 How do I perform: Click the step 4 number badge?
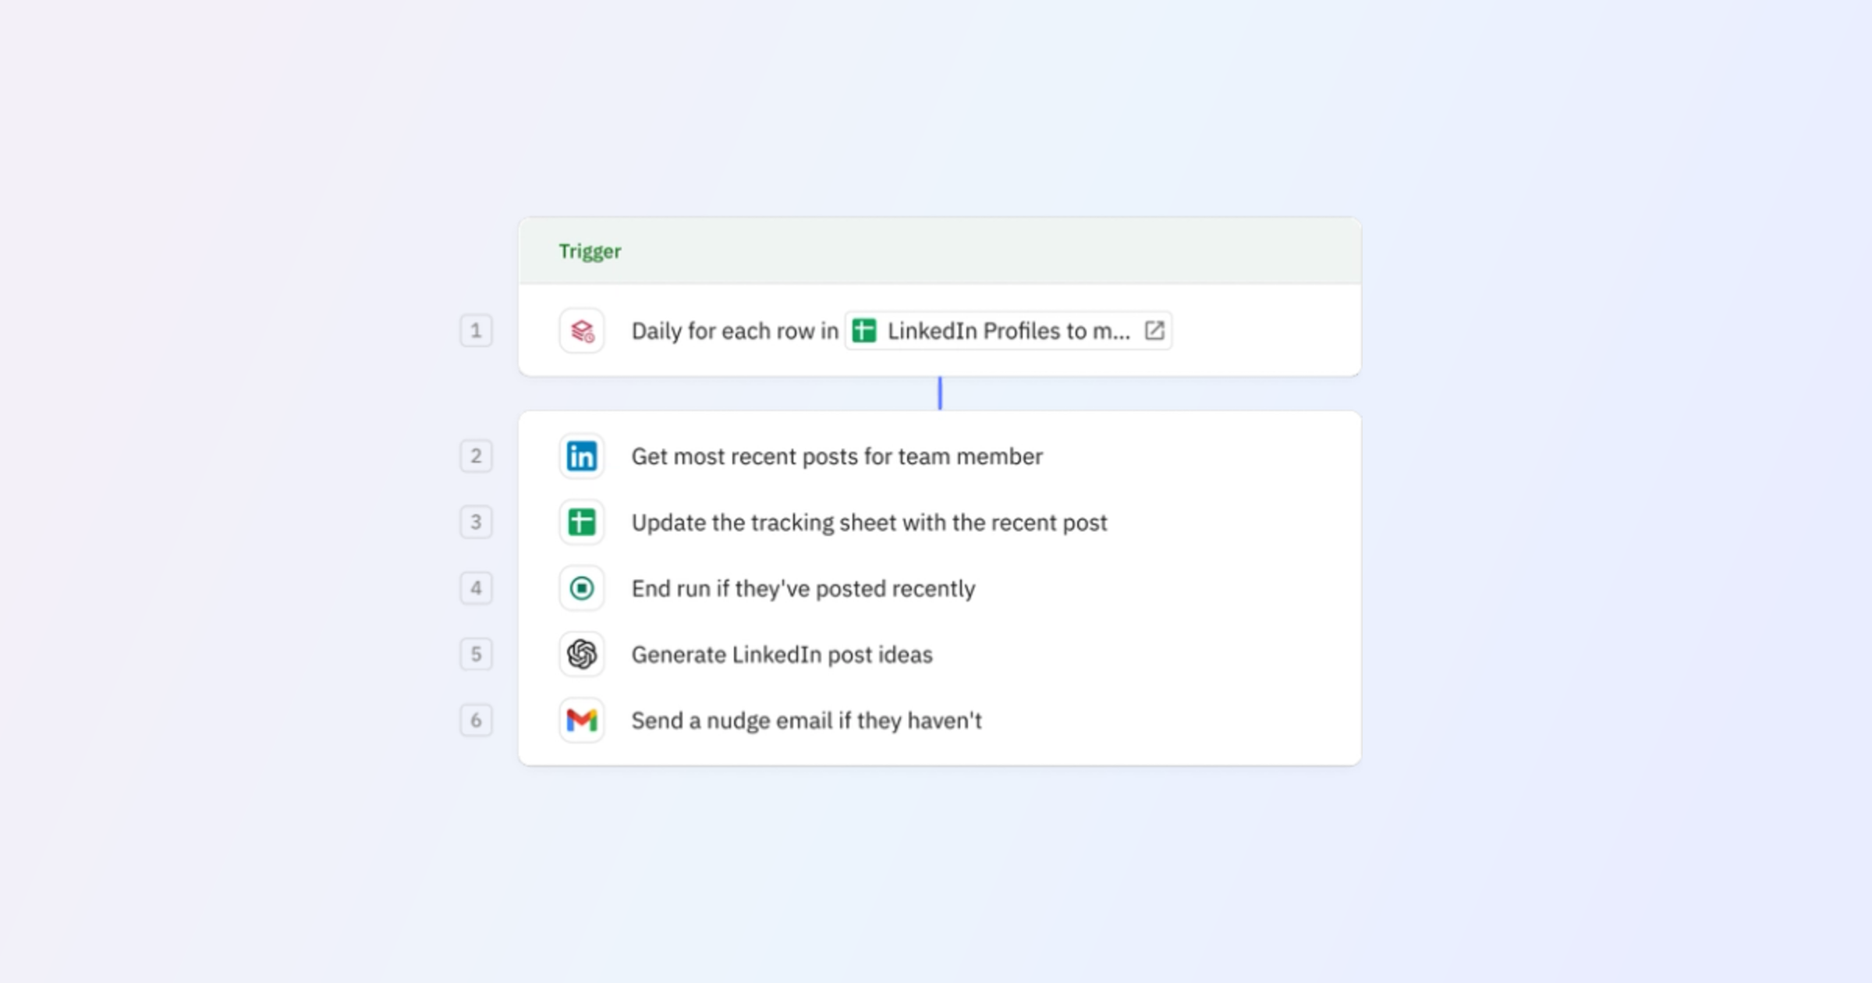[476, 588]
